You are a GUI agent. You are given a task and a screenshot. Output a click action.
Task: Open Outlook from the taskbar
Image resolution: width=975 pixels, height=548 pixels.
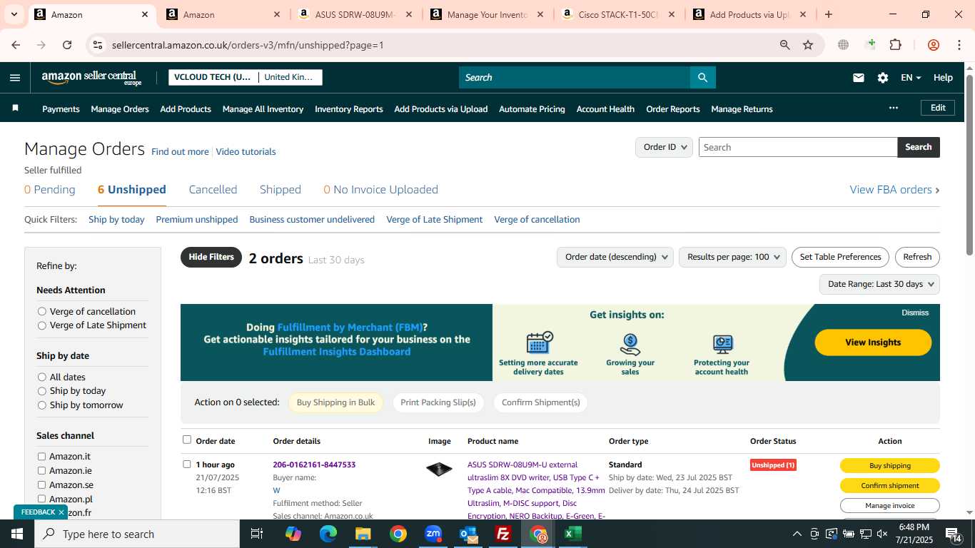468,534
